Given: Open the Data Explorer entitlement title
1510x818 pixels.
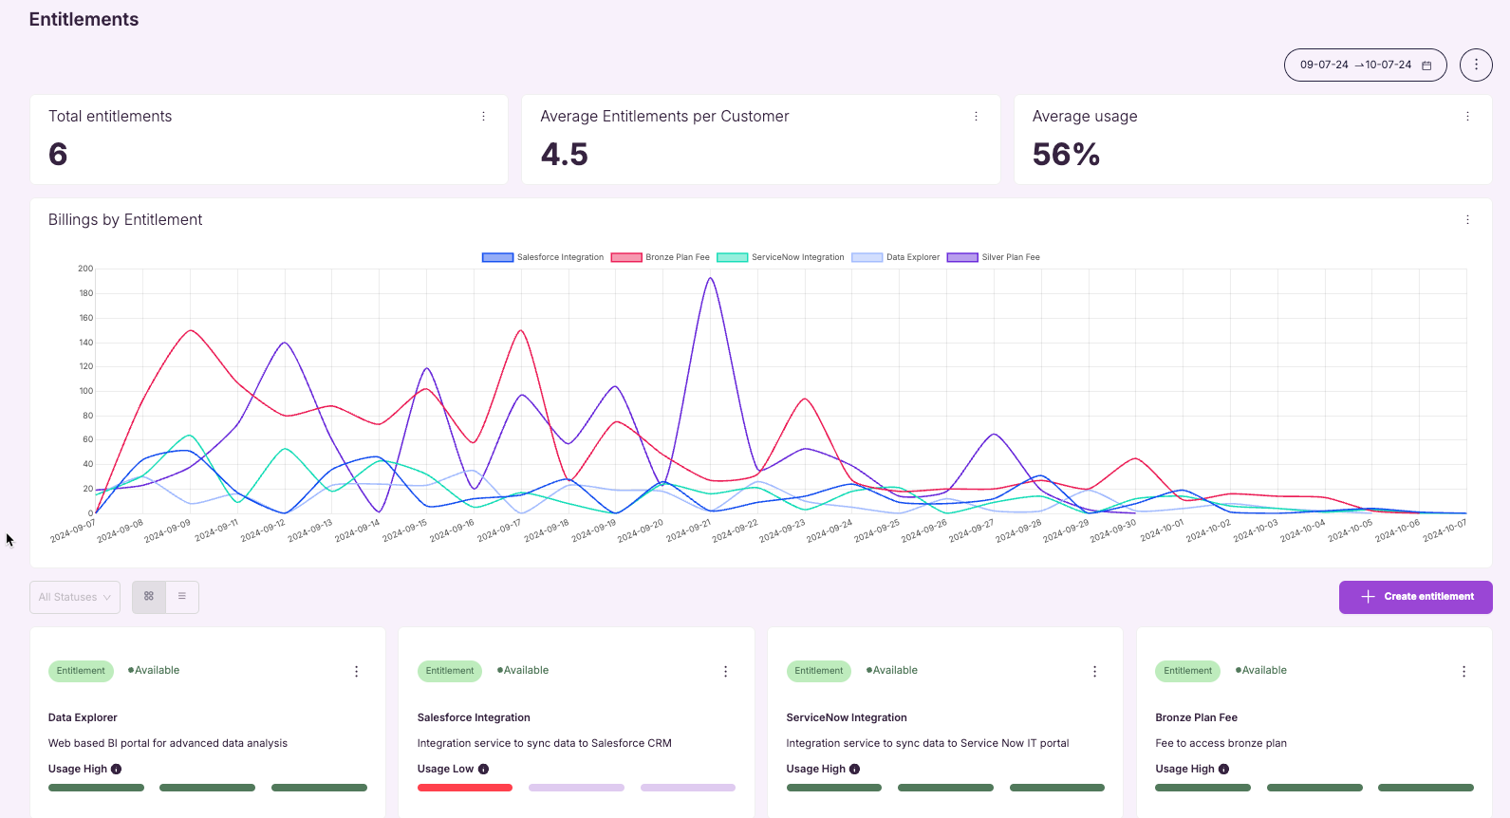Looking at the screenshot, I should click(x=83, y=717).
